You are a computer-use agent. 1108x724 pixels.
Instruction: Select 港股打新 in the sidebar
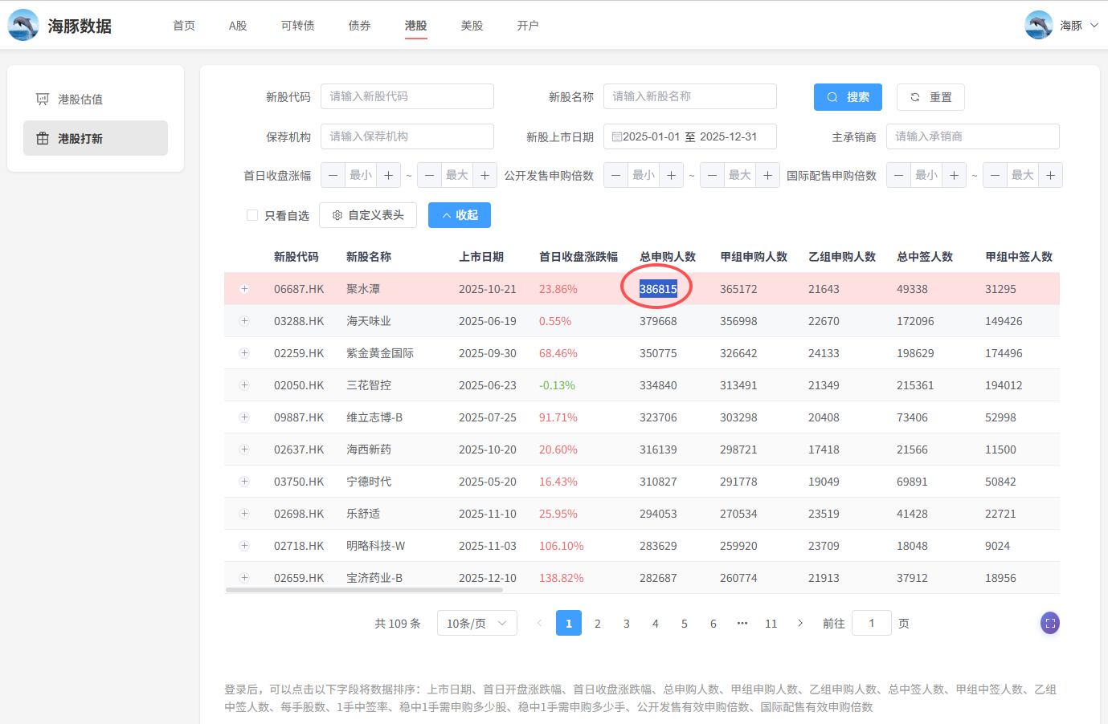[x=96, y=138]
